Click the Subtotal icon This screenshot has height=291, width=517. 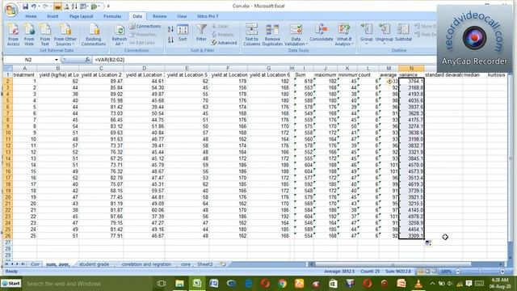click(403, 30)
